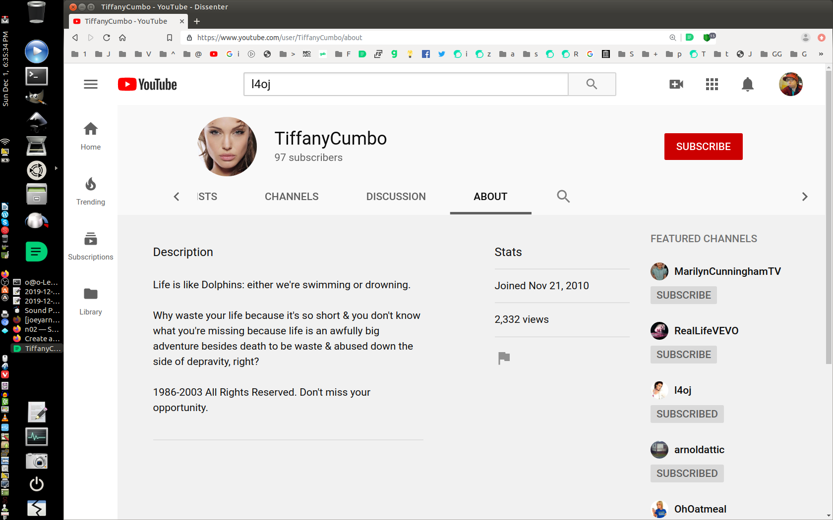This screenshot has width=833, height=520.
Task: Subscribe to MarilynCunninghamTV
Action: (x=683, y=295)
